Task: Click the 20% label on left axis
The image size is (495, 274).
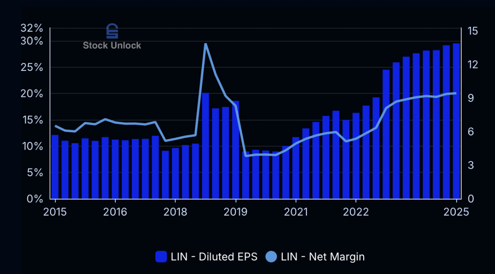Action: (32, 94)
